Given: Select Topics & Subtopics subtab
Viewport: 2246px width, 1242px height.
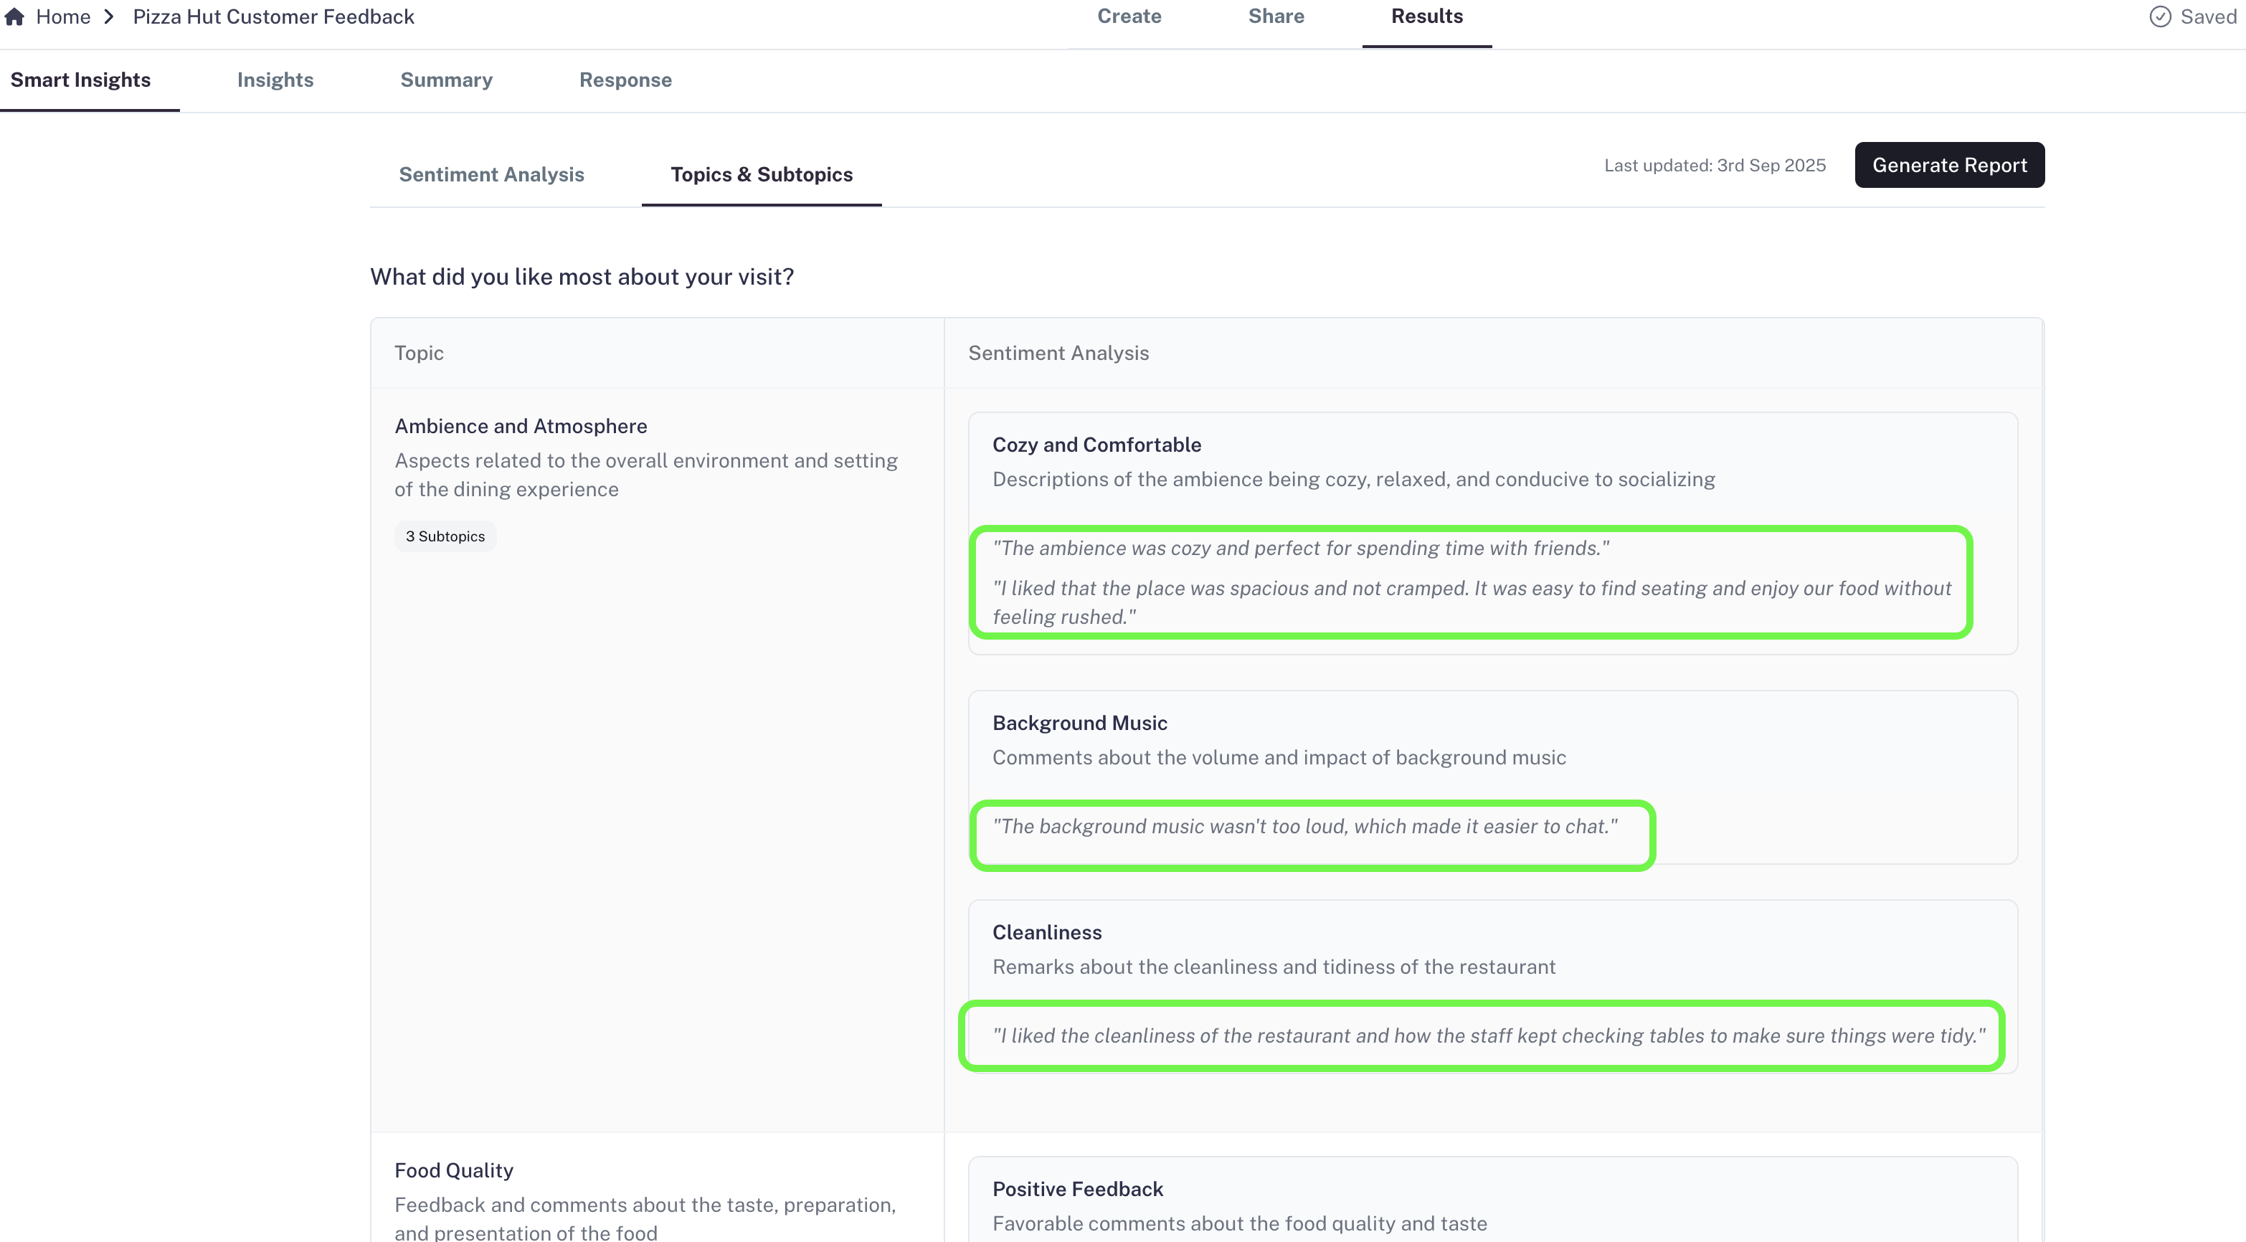Looking at the screenshot, I should click(x=761, y=174).
